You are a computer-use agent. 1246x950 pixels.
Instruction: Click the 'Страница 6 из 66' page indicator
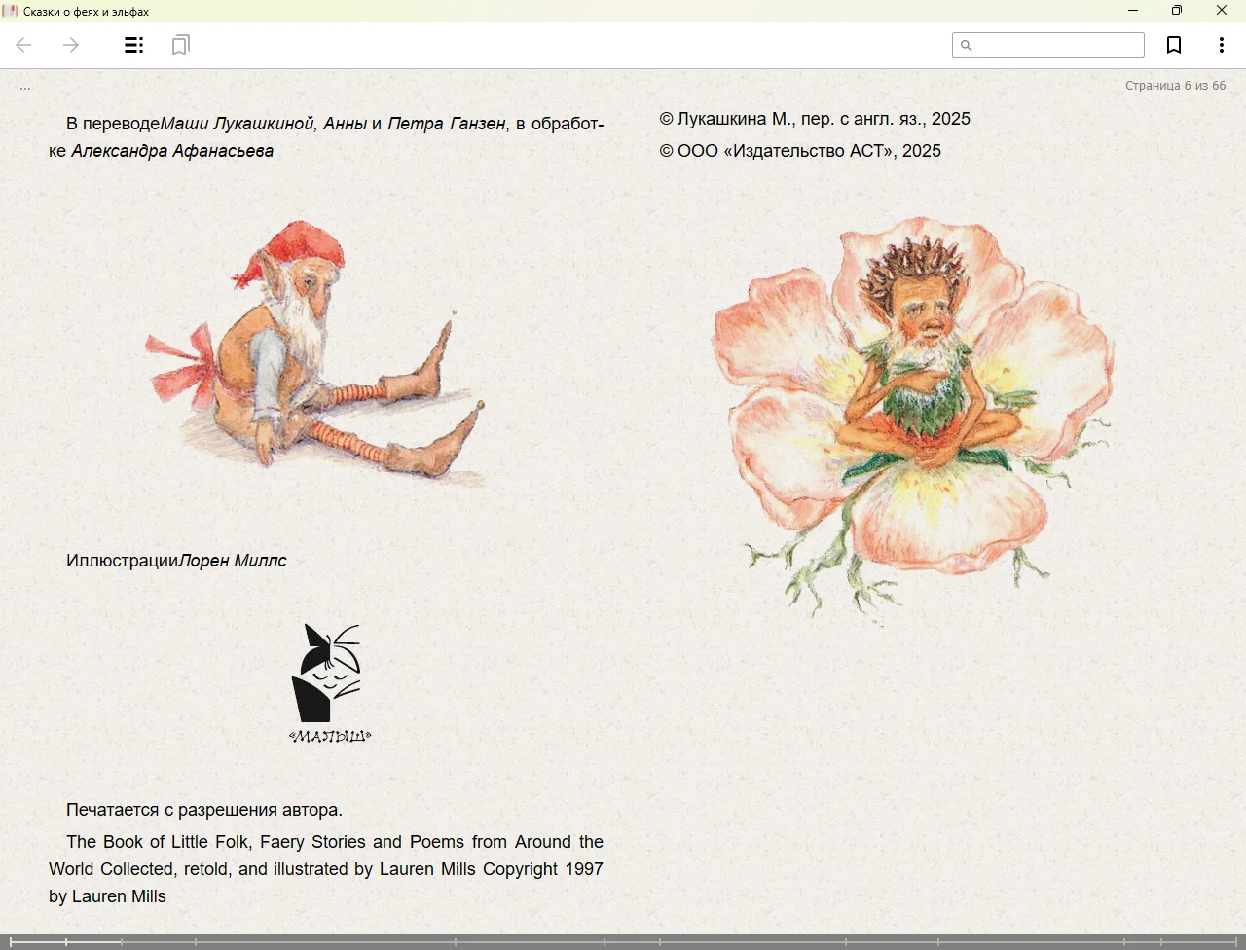click(1175, 86)
